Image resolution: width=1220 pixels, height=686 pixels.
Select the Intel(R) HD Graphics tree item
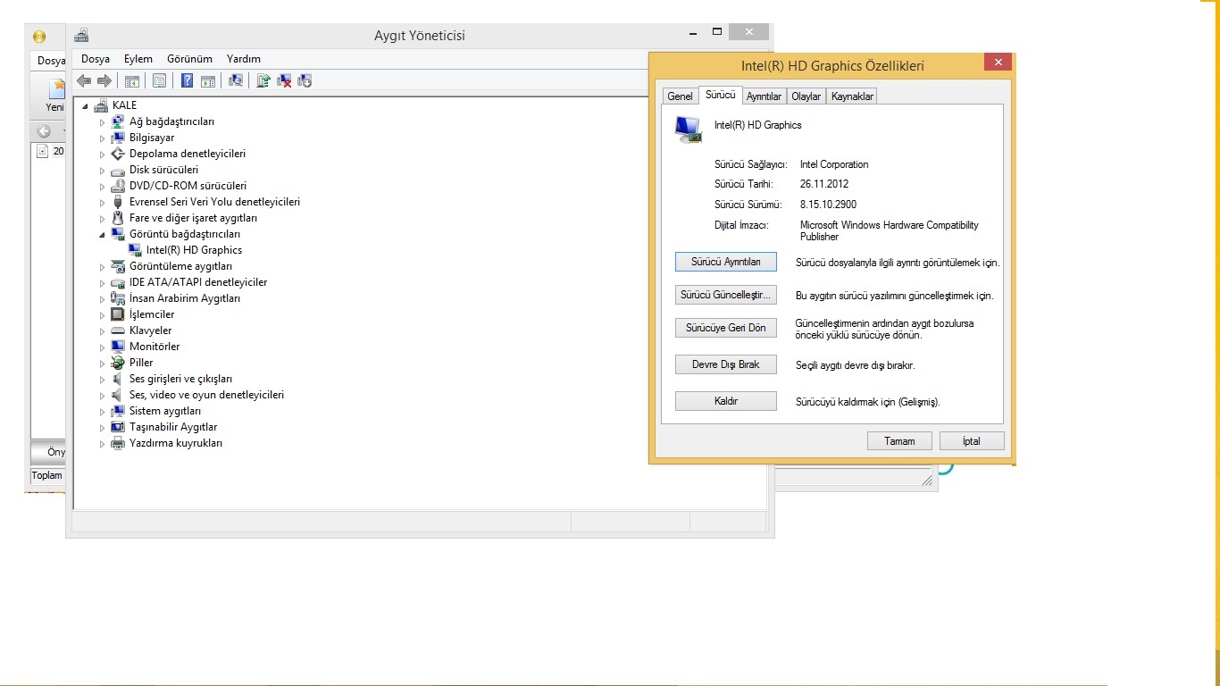tap(194, 250)
